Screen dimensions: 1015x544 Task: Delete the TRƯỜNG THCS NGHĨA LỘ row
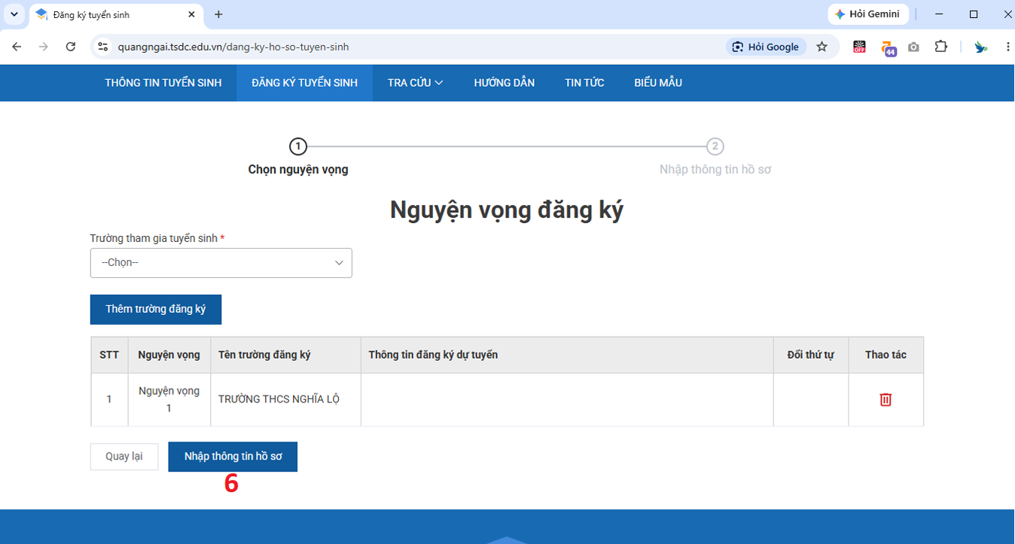(x=885, y=399)
